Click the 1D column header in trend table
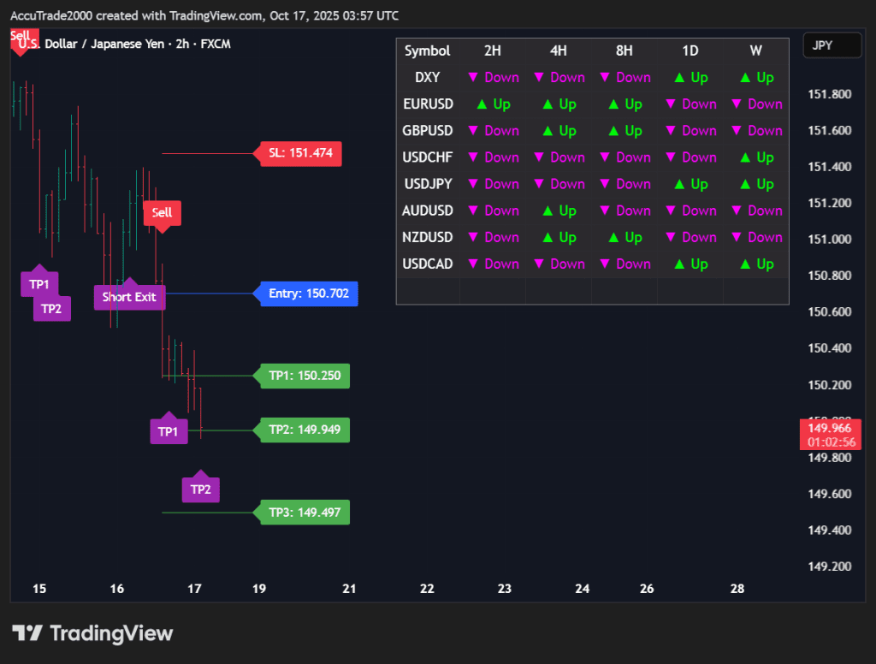This screenshot has width=876, height=664. [x=690, y=51]
